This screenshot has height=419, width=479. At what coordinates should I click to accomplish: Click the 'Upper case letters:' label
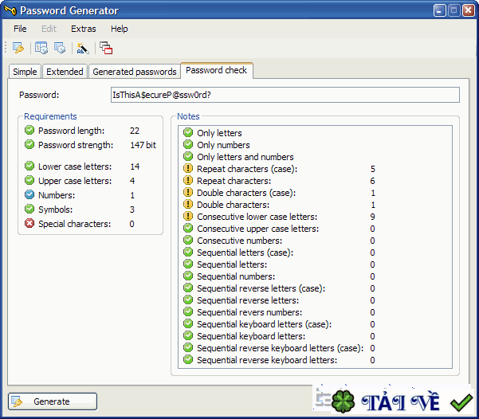[75, 181]
